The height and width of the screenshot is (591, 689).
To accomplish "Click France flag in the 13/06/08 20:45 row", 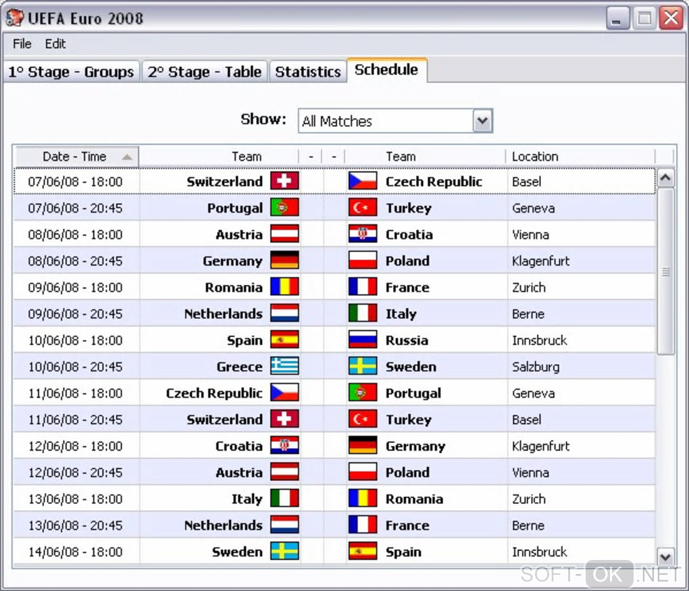I will coord(363,525).
